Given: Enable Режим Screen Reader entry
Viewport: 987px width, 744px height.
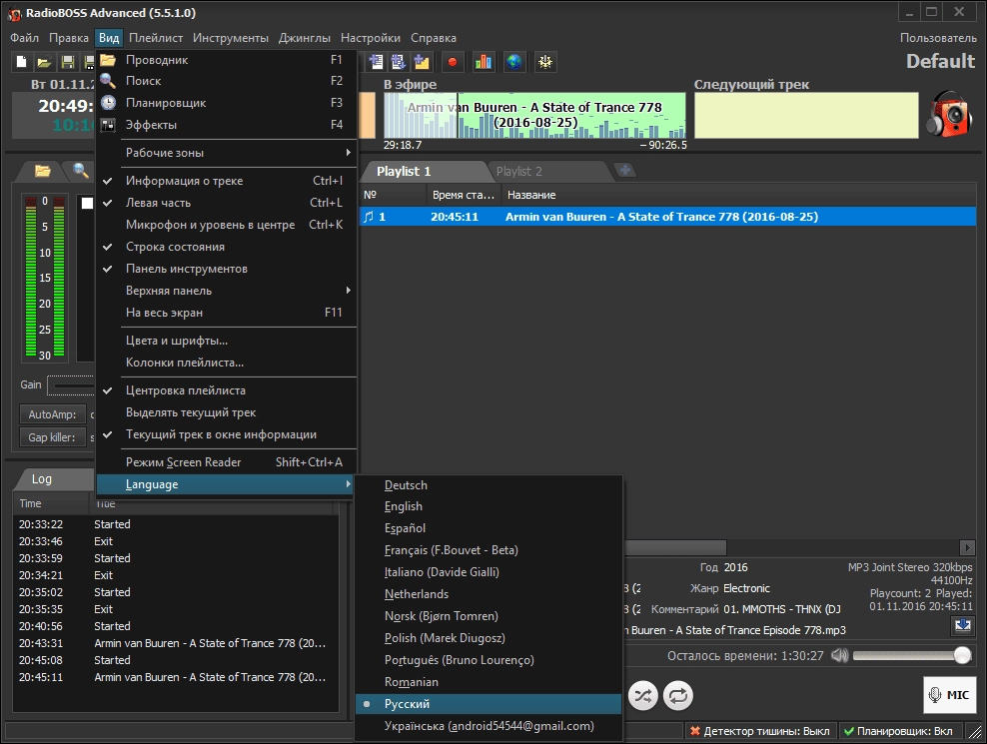Looking at the screenshot, I should click(x=227, y=462).
